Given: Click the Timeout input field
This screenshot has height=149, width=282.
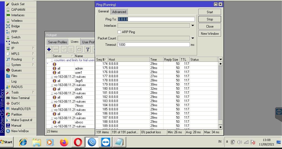Looking at the screenshot, I should pos(154,45).
